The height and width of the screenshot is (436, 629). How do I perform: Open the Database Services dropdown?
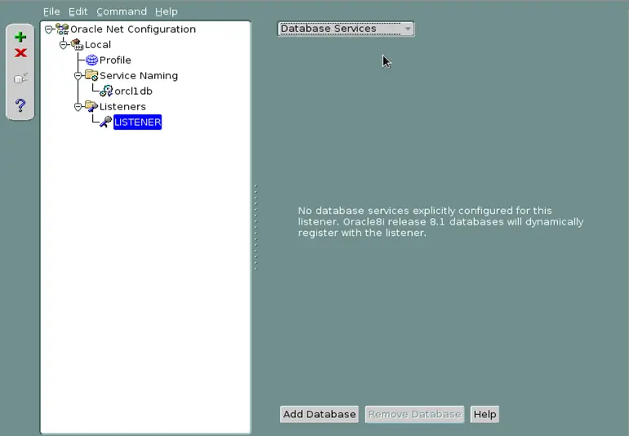346,29
